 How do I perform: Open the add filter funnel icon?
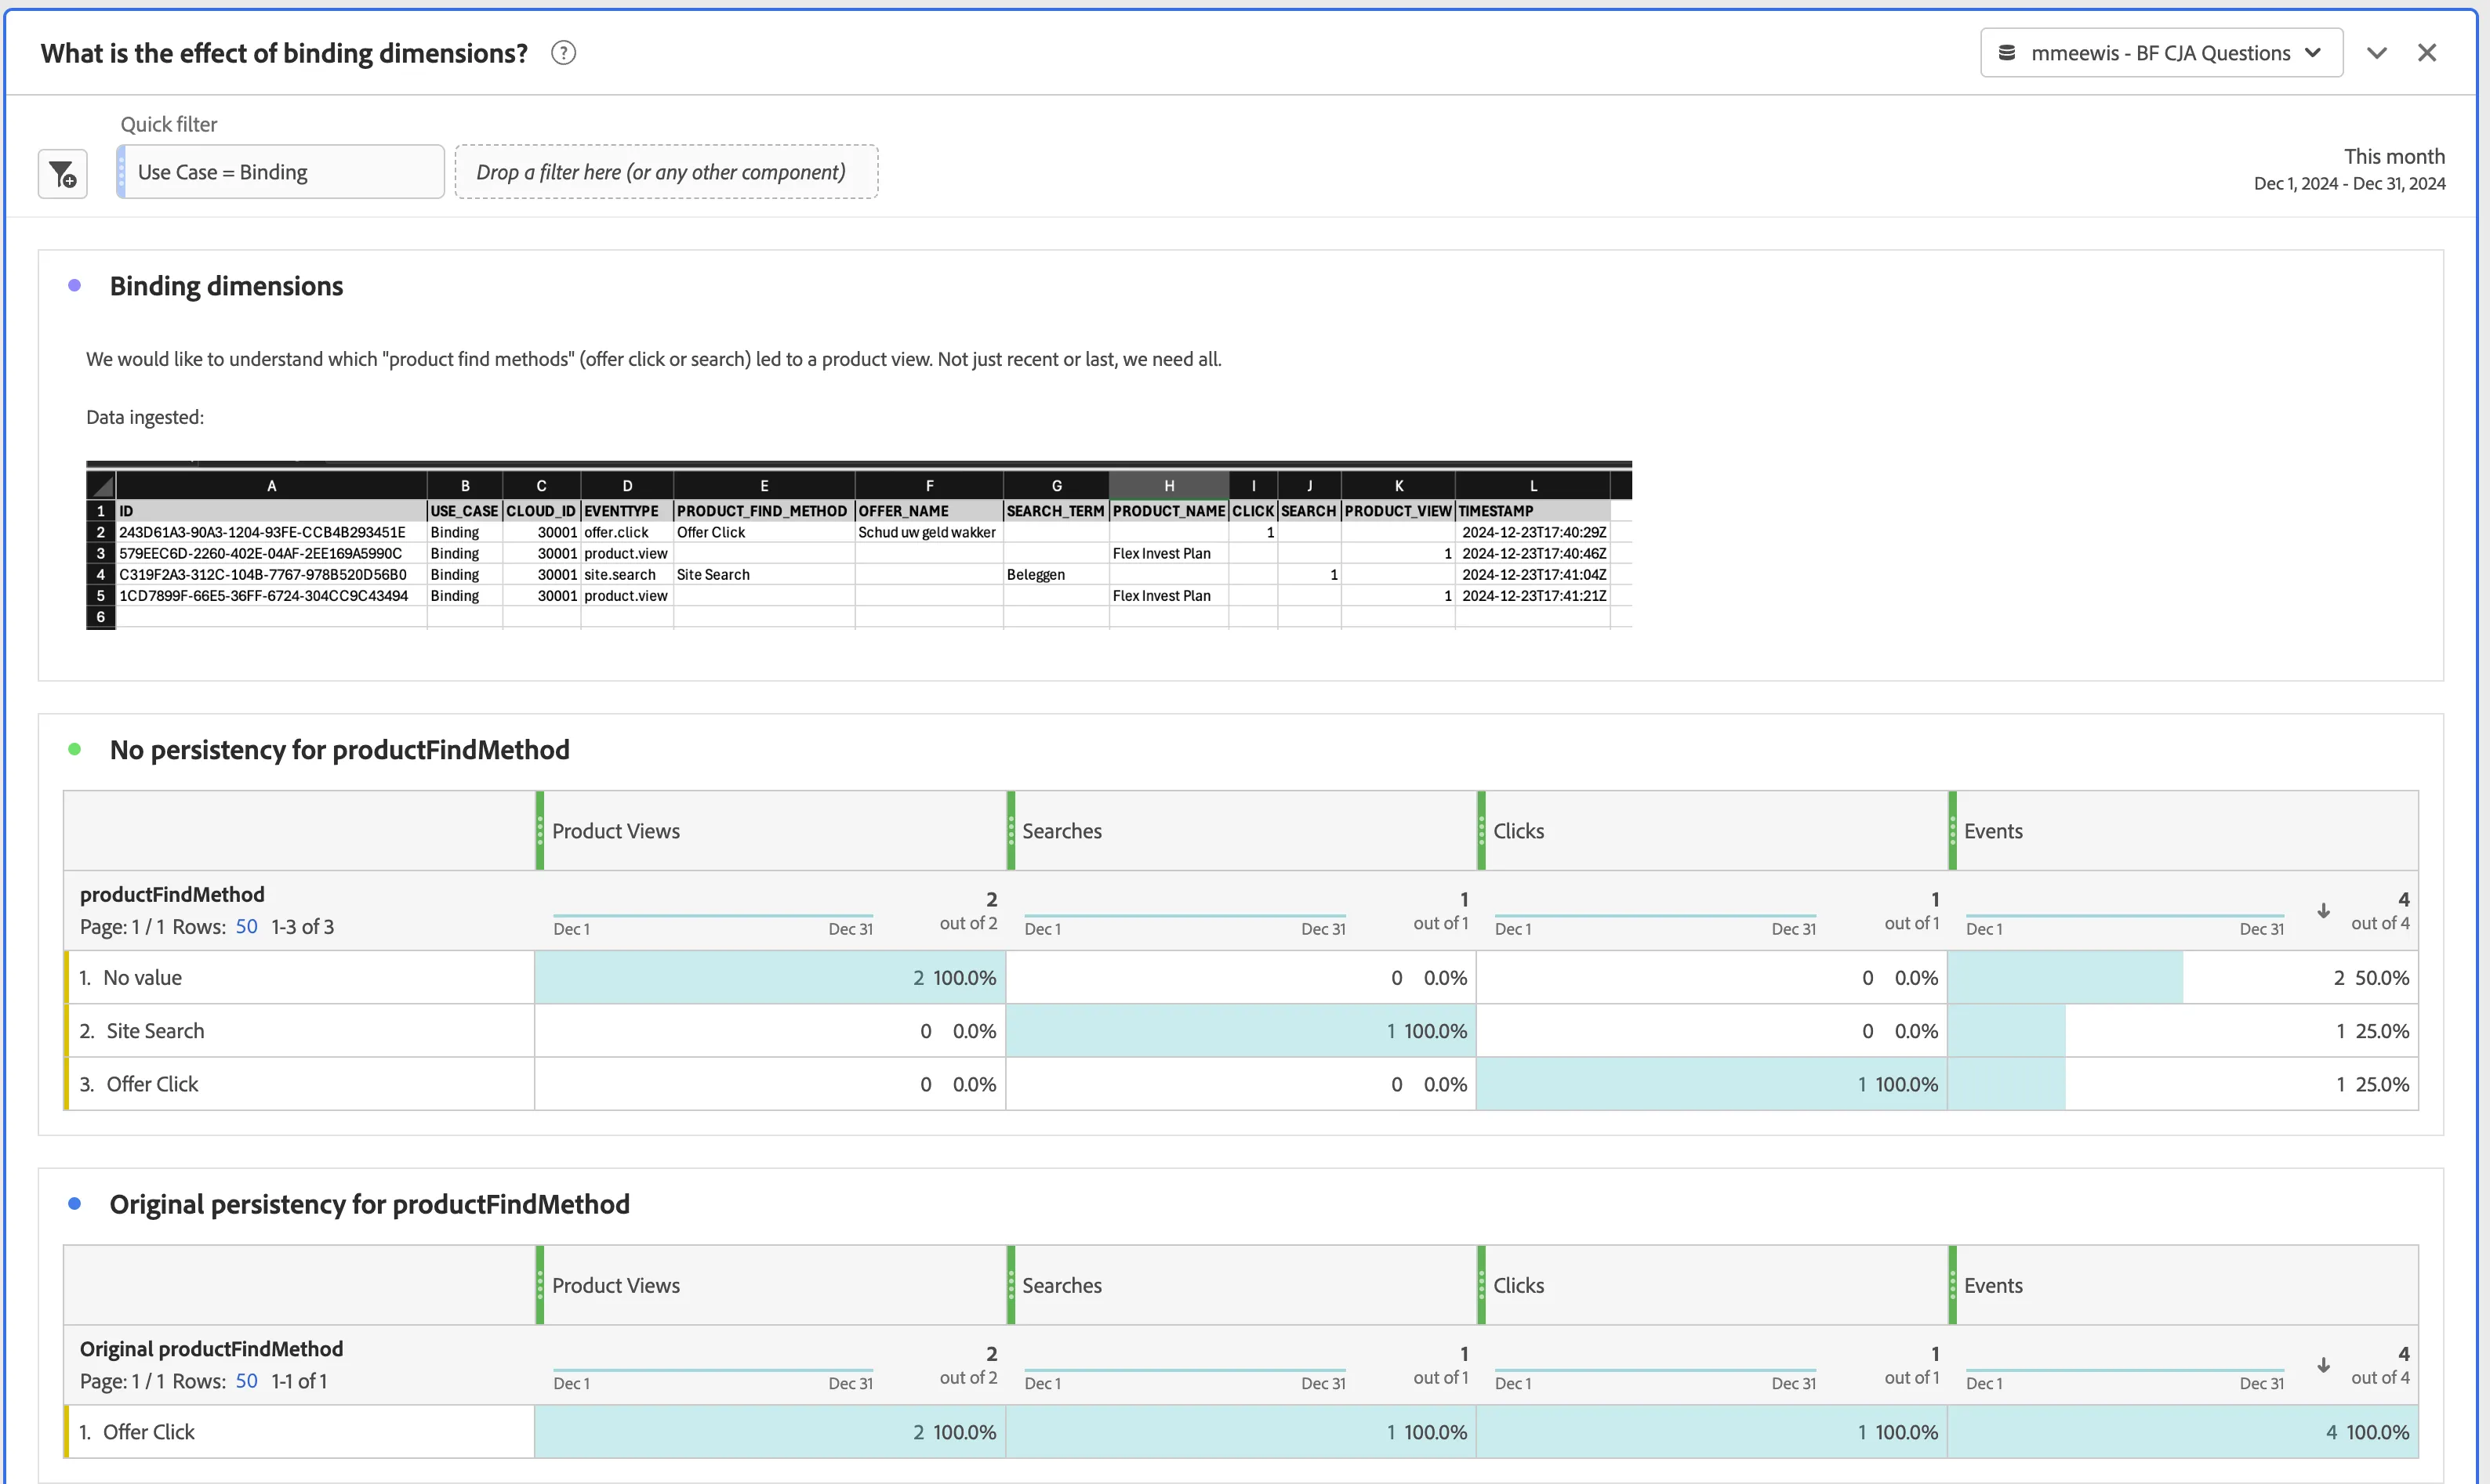(63, 174)
